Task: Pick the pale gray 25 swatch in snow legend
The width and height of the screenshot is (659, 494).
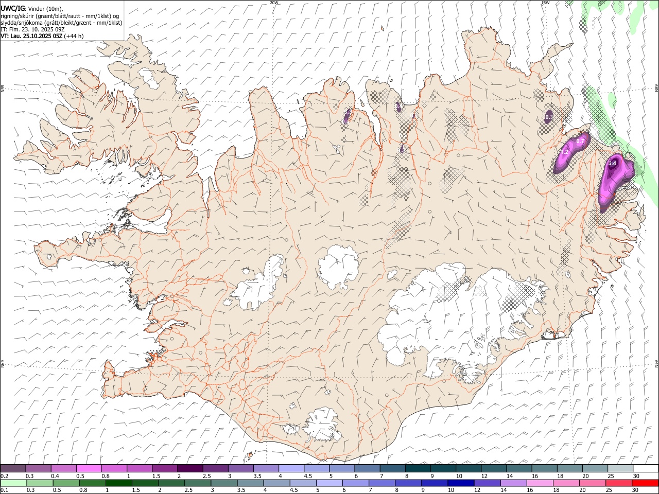Action: click(621, 469)
